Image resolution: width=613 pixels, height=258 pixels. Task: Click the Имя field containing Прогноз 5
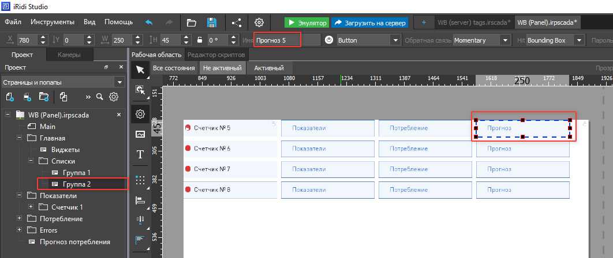coord(286,40)
